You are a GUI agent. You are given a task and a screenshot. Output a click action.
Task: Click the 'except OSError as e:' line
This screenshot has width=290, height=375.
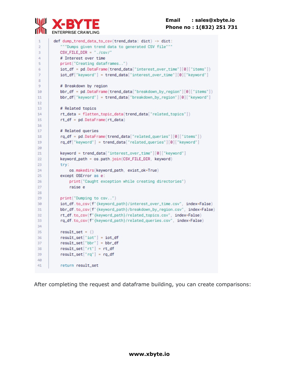(x=83, y=176)
